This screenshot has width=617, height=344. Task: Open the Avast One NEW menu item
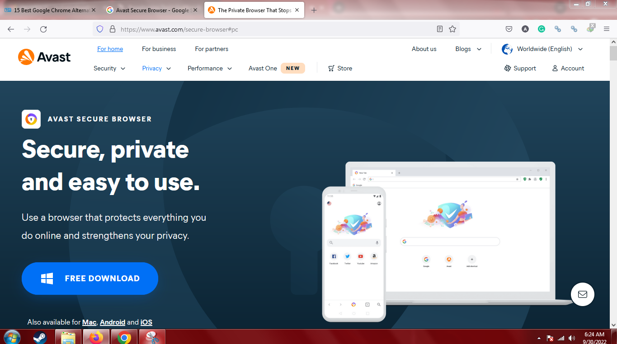pos(277,68)
